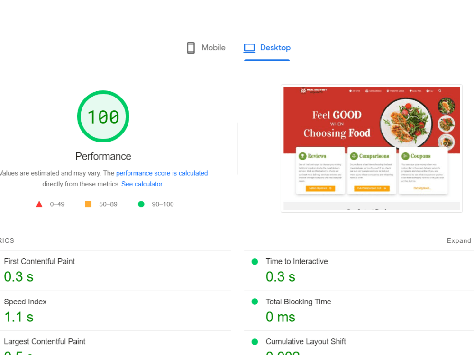The width and height of the screenshot is (474, 355).
Task: Click the green dot beside Total Blocking Time
Action: coord(255,302)
